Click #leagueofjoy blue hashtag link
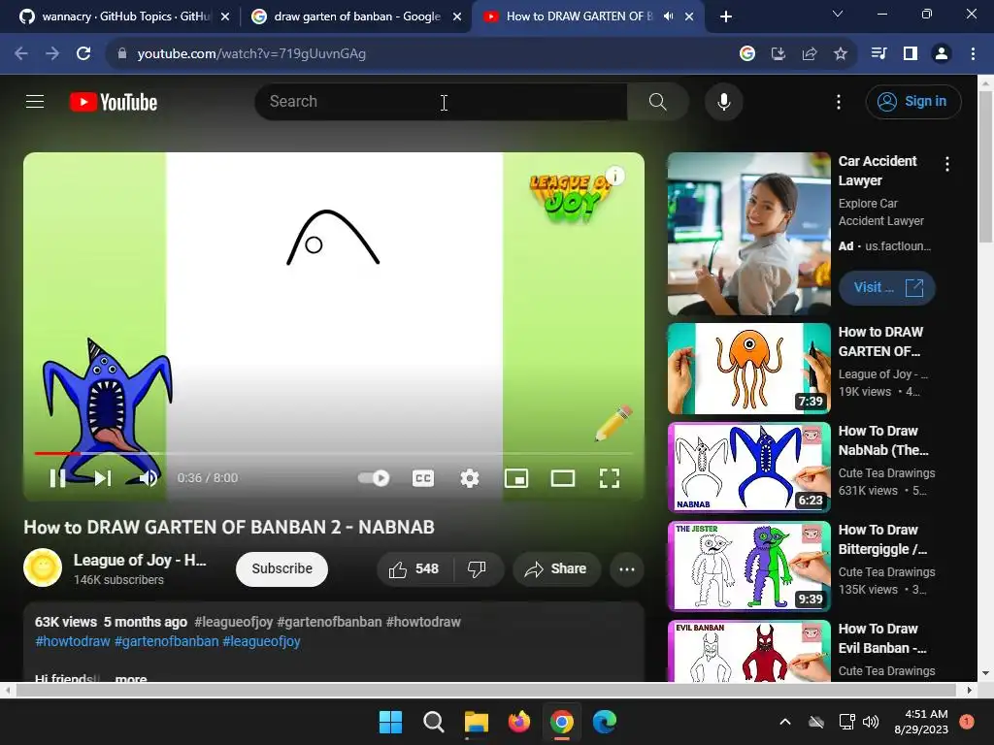994x745 pixels. (261, 641)
